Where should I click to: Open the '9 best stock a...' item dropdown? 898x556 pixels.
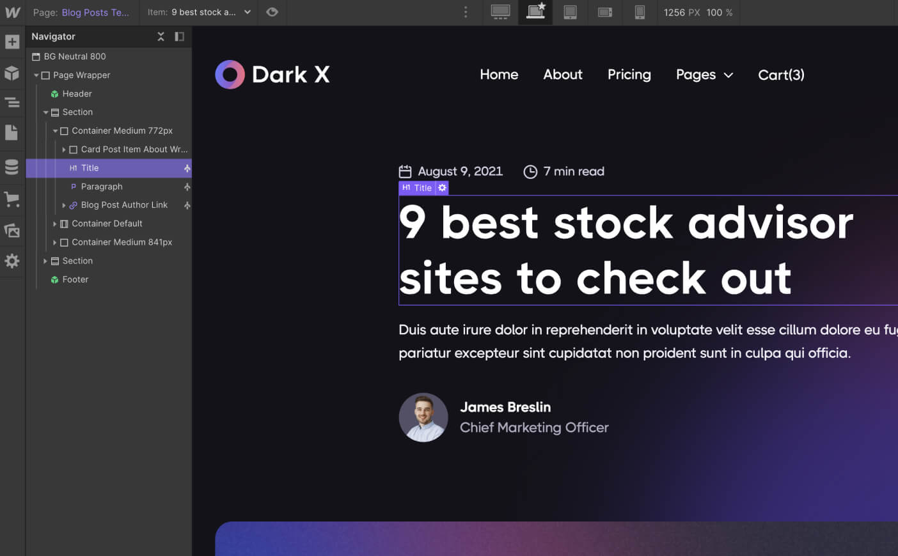(x=247, y=12)
